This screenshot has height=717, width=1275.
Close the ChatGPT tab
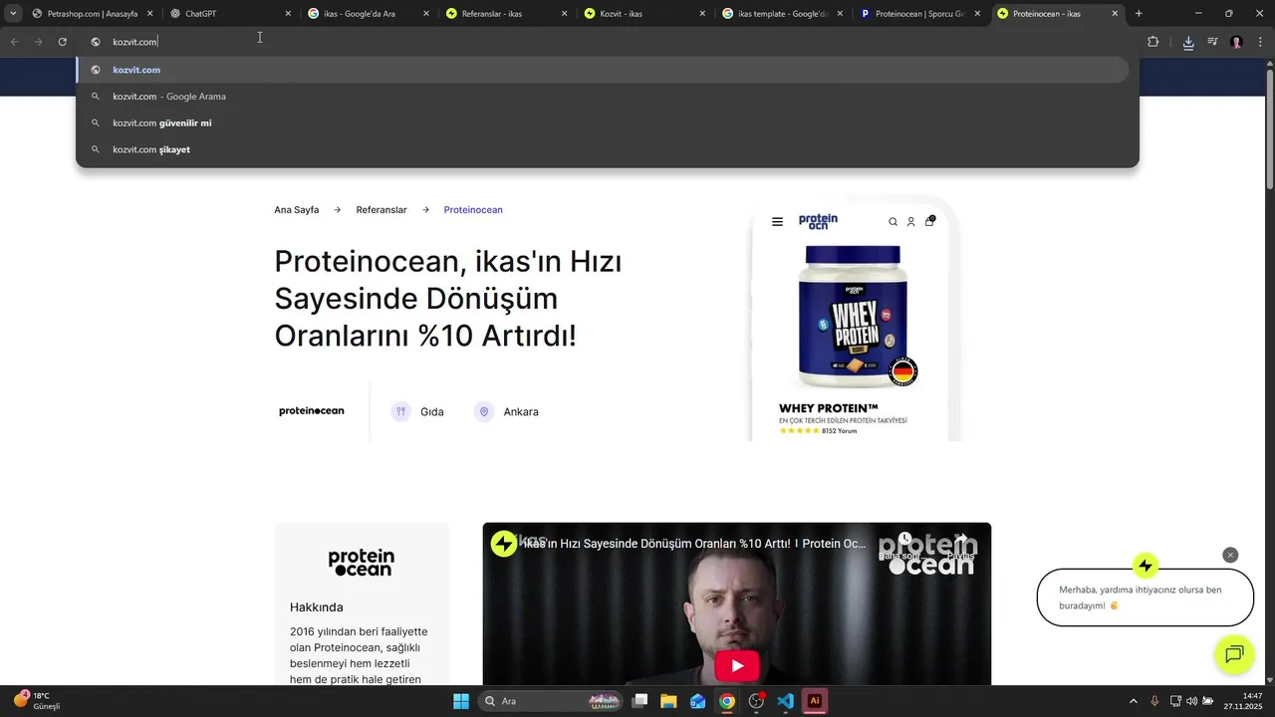coord(288,14)
